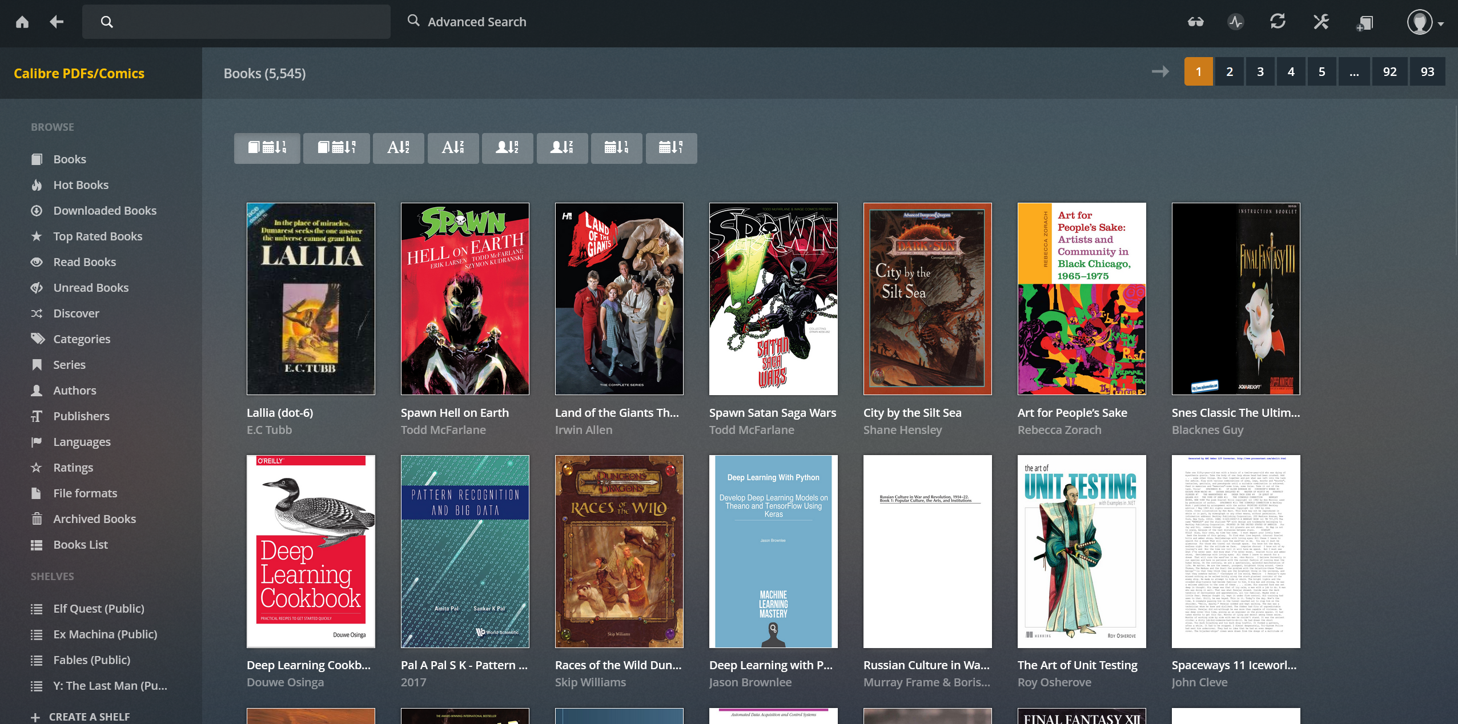This screenshot has height=724, width=1458.
Task: Go to page 4
Action: 1291,71
